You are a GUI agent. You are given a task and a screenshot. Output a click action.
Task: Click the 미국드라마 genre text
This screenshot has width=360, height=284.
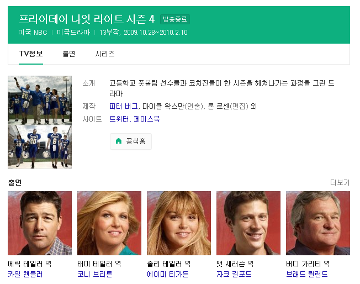[x=73, y=33]
